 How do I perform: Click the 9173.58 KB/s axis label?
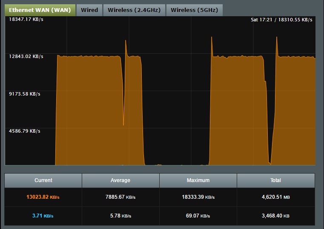coord(25,94)
